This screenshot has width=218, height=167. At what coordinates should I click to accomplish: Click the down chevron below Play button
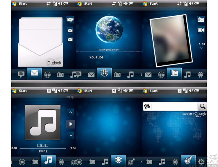(x=71, y=135)
